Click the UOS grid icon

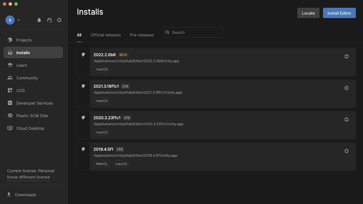point(10,90)
